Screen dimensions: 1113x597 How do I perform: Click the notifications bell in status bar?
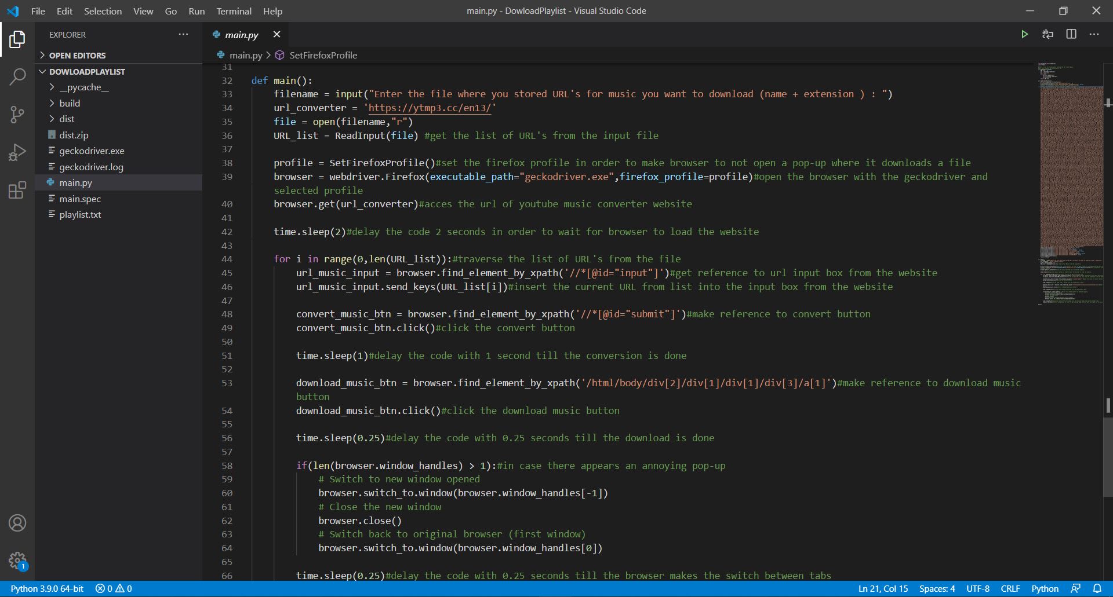click(1097, 588)
